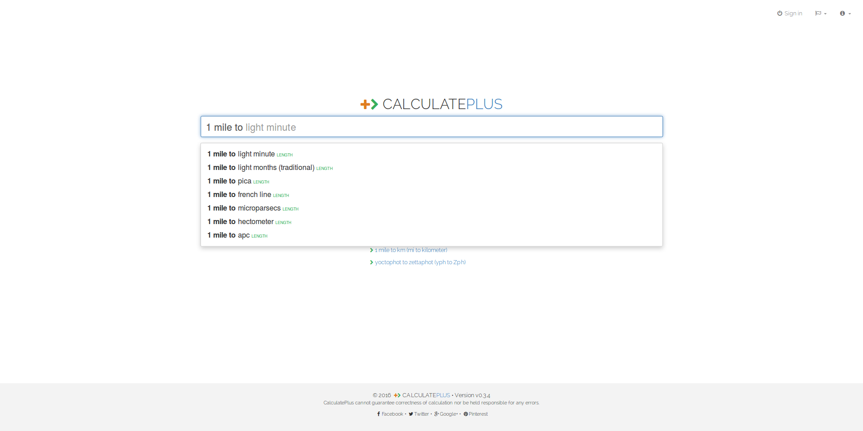Open the Google+ footer link
Screen dimensions: 863x431
click(446, 414)
